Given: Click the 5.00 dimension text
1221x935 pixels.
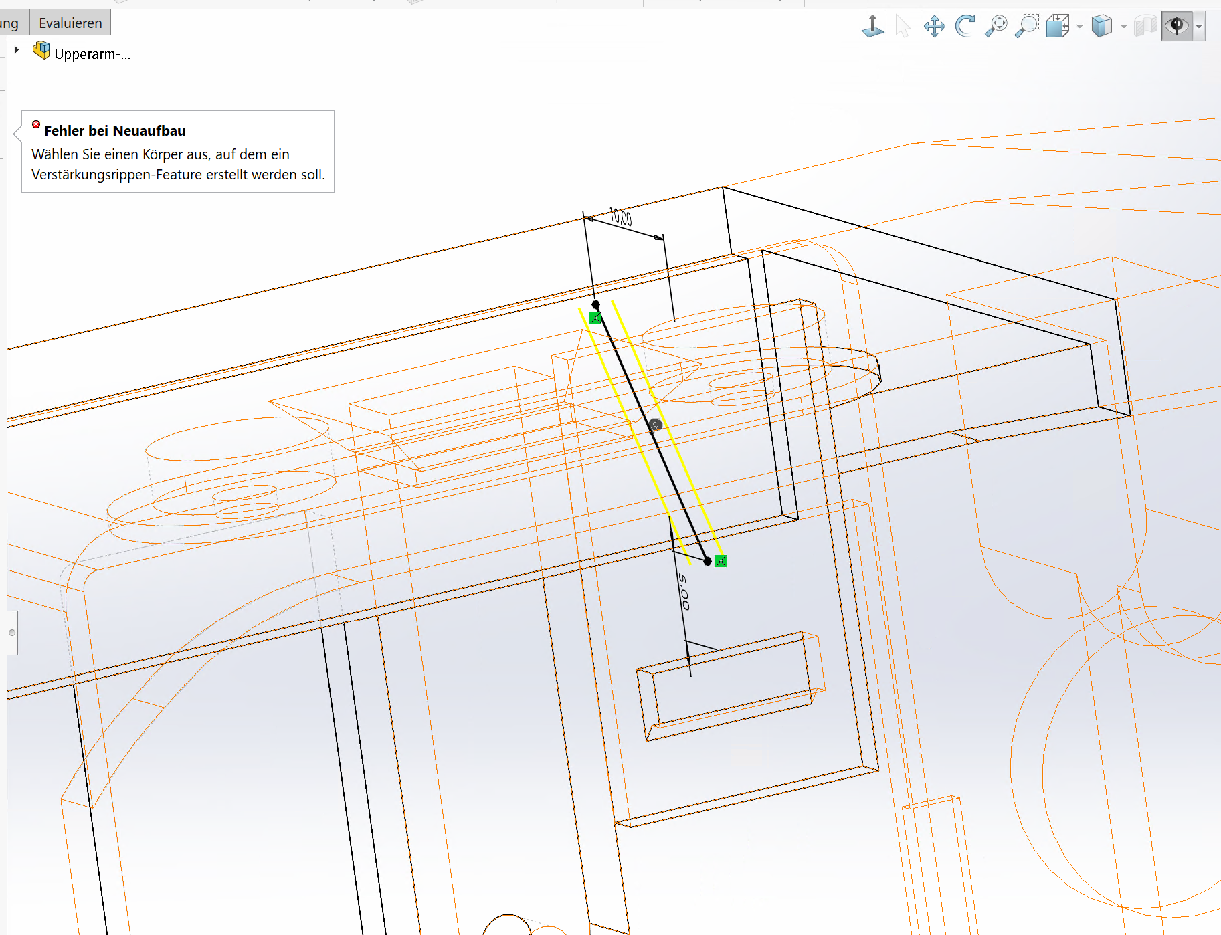Looking at the screenshot, I should (x=683, y=591).
